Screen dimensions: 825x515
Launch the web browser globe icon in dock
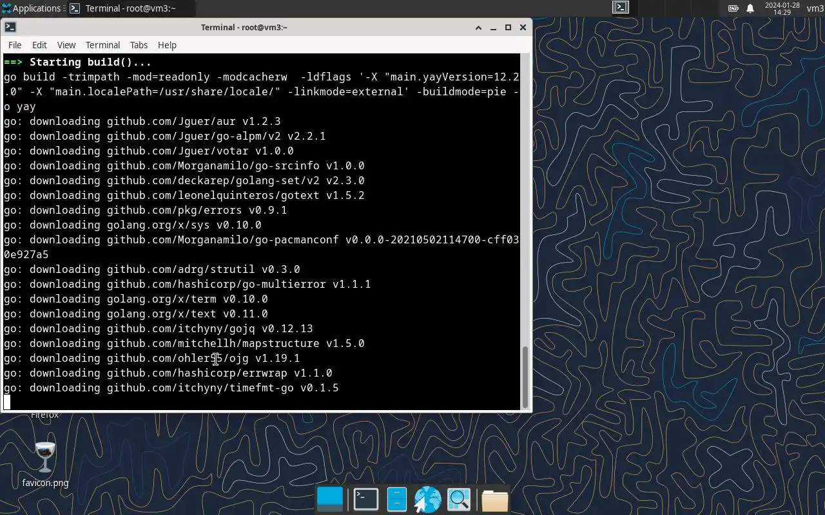[427, 500]
